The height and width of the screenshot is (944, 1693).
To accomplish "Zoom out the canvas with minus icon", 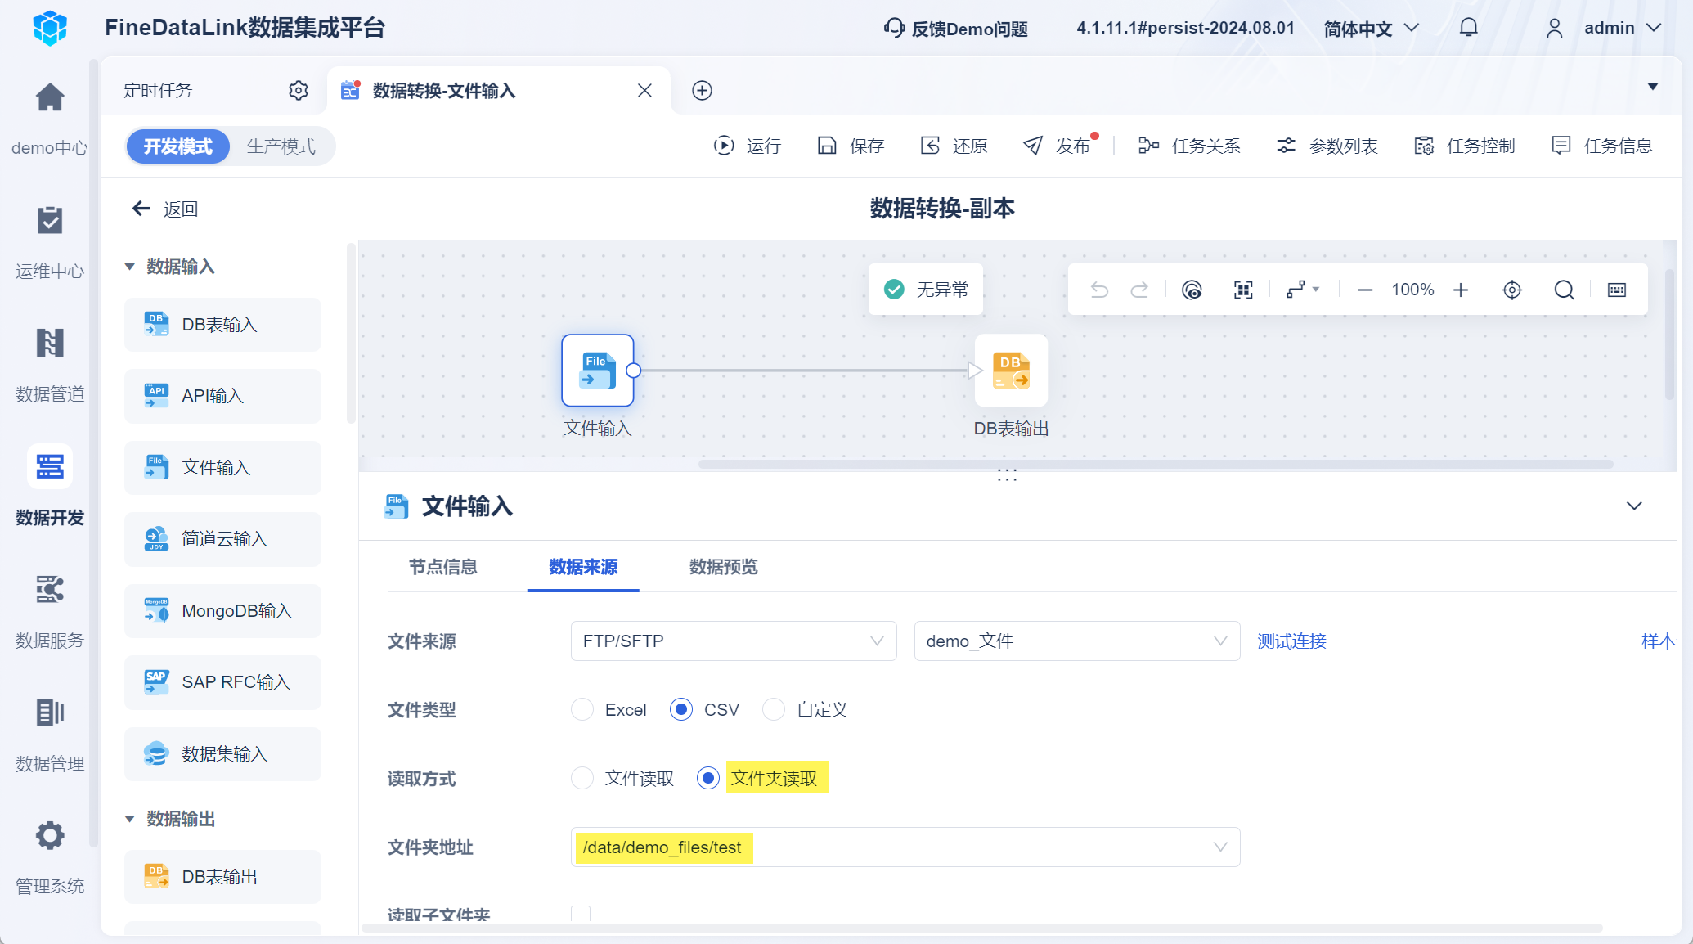I will pyautogui.click(x=1365, y=290).
